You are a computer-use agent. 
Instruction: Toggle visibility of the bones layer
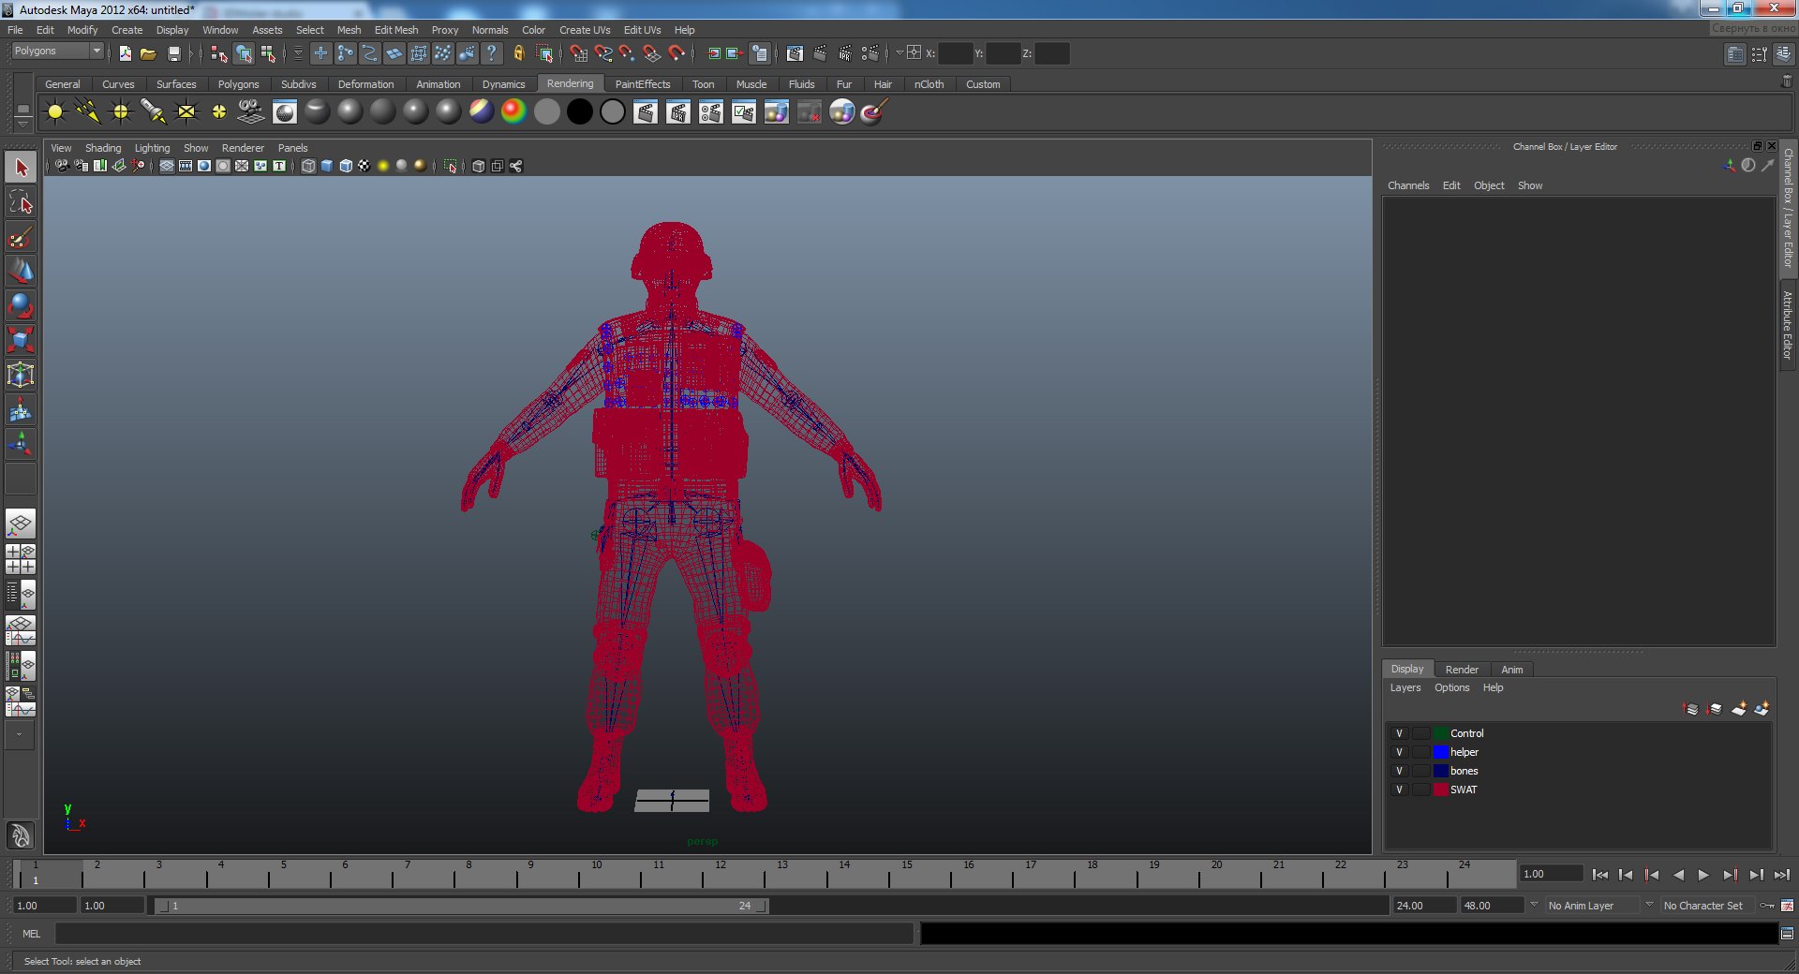1399,771
